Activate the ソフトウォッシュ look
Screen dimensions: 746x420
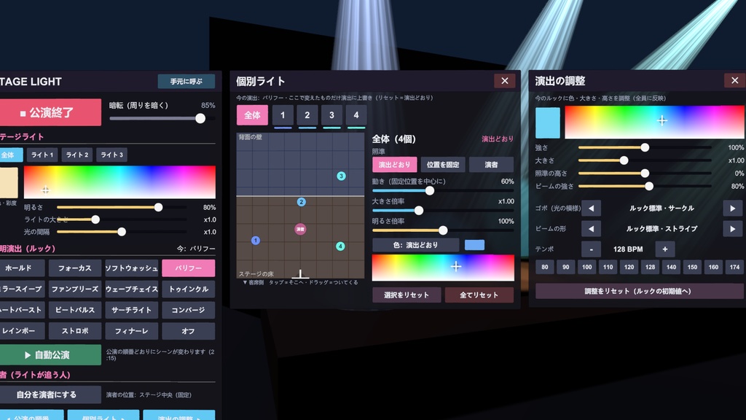(x=131, y=268)
